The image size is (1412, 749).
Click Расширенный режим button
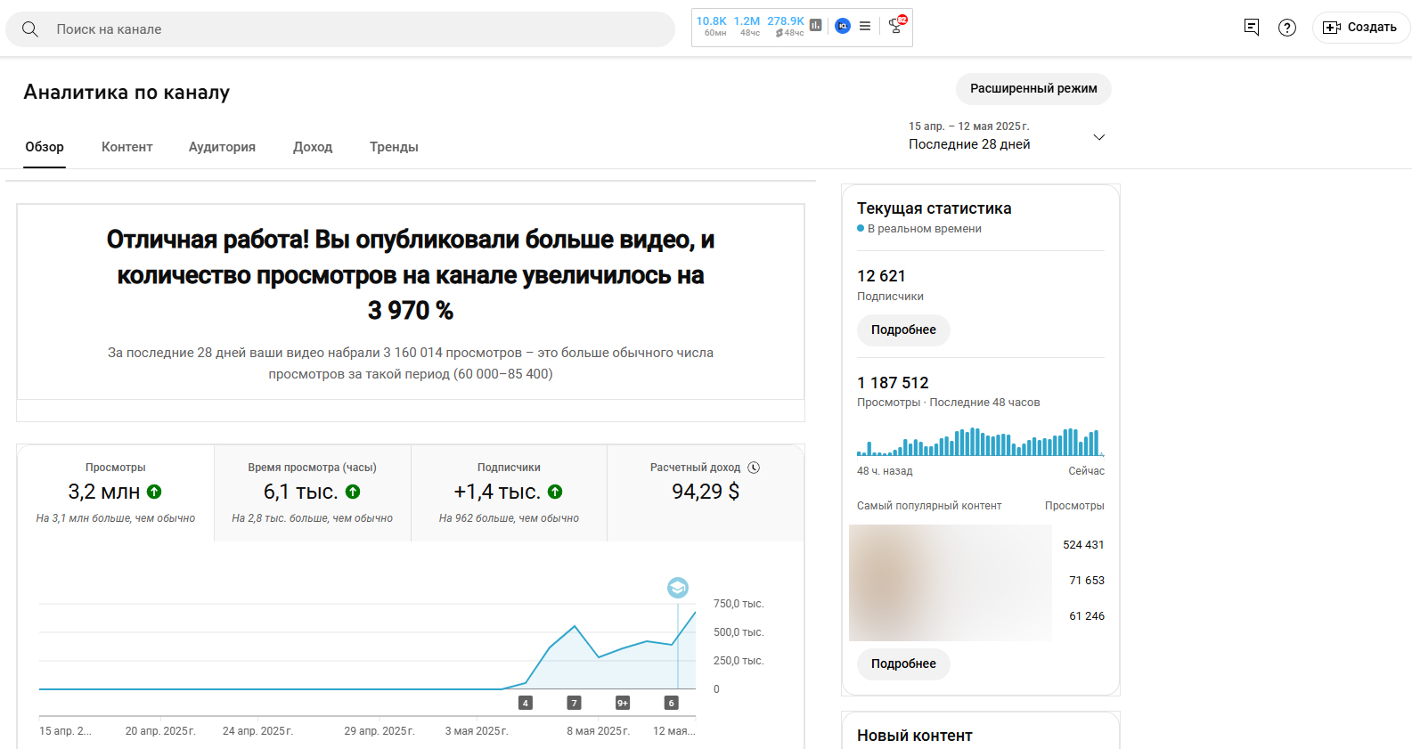[1033, 89]
